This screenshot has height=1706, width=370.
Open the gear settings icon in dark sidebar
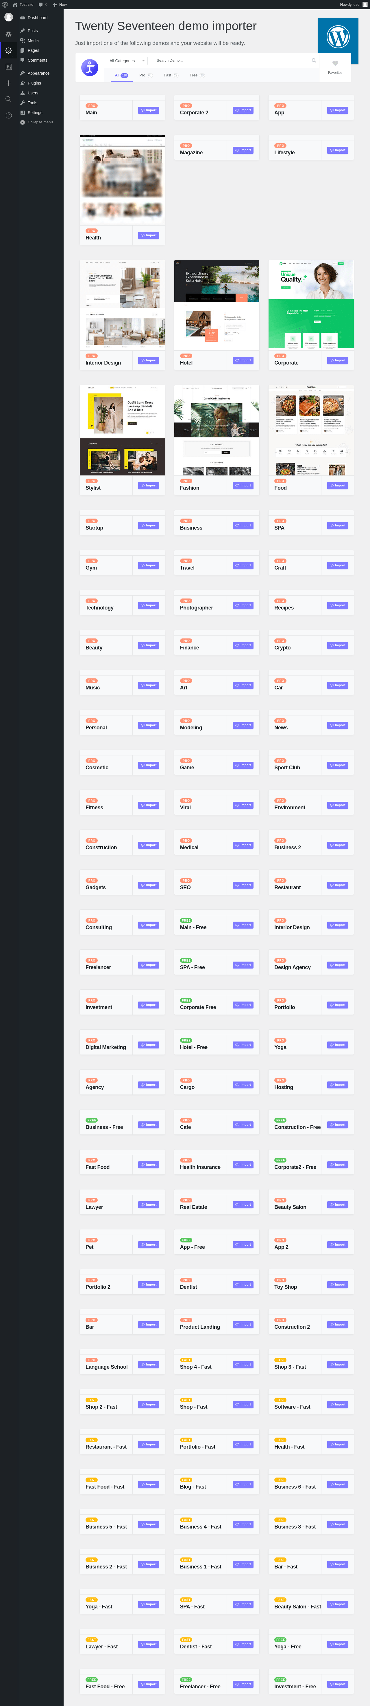pos(9,50)
